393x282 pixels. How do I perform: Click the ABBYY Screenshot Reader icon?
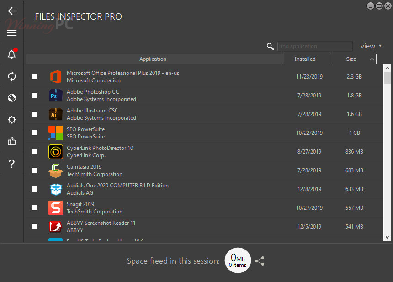[56, 227]
